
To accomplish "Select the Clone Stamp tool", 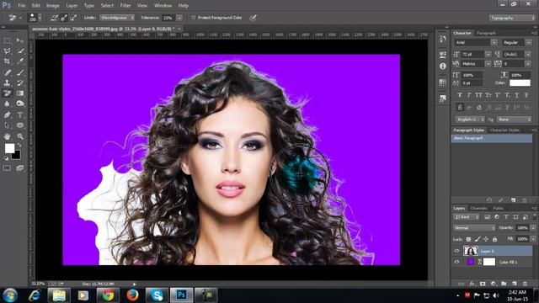I will 7,82.
